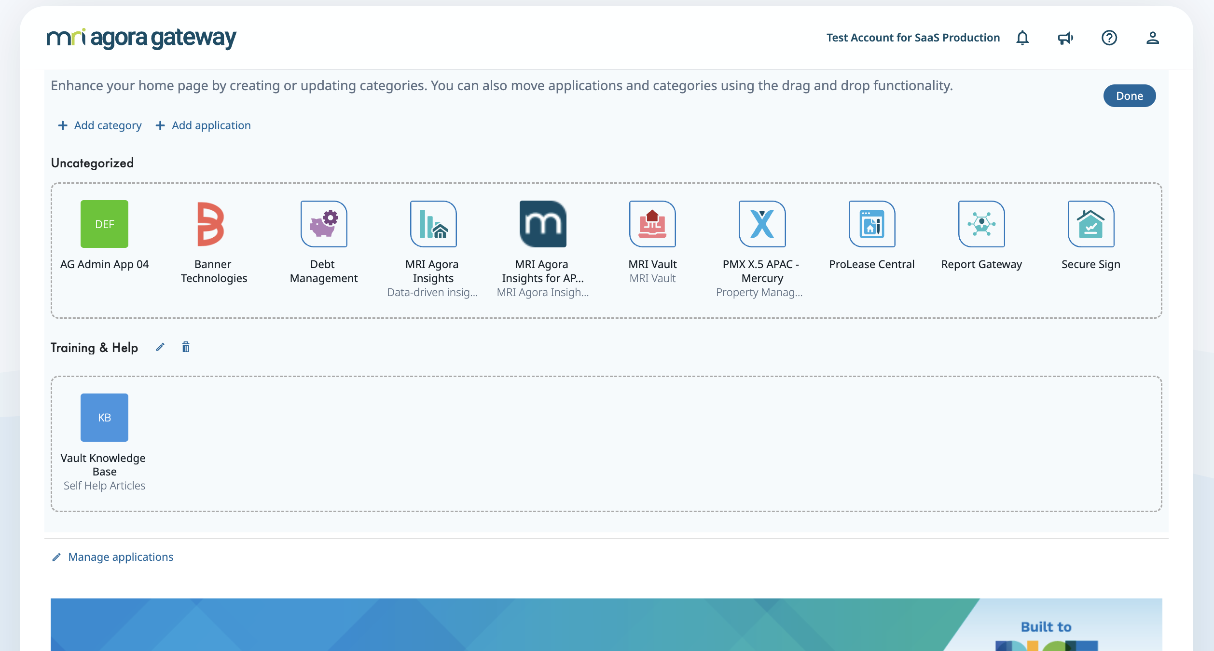Click the ProLease Central label
1214x651 pixels.
tap(872, 264)
